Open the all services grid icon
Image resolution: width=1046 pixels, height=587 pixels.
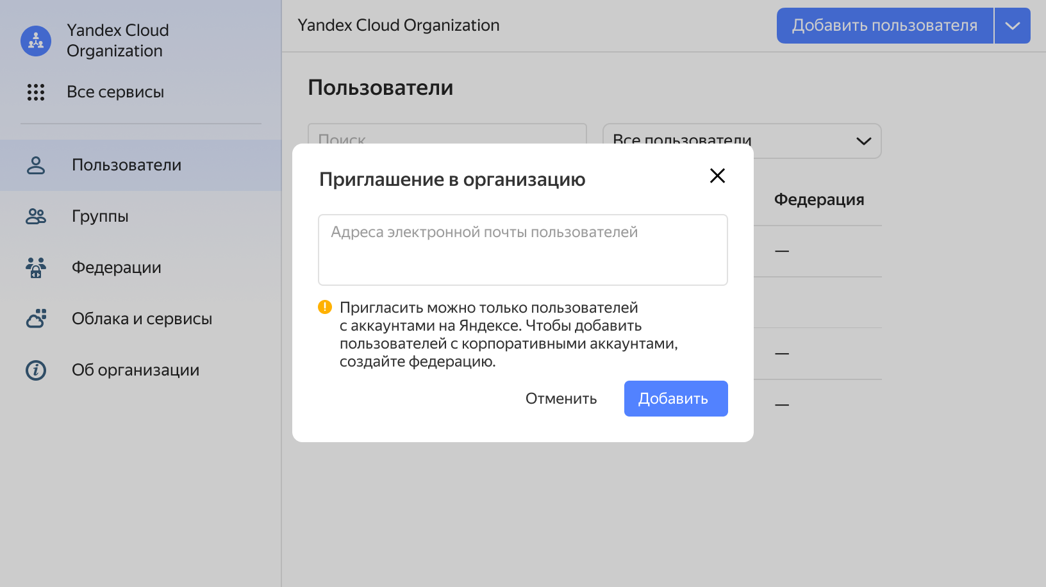click(x=36, y=92)
